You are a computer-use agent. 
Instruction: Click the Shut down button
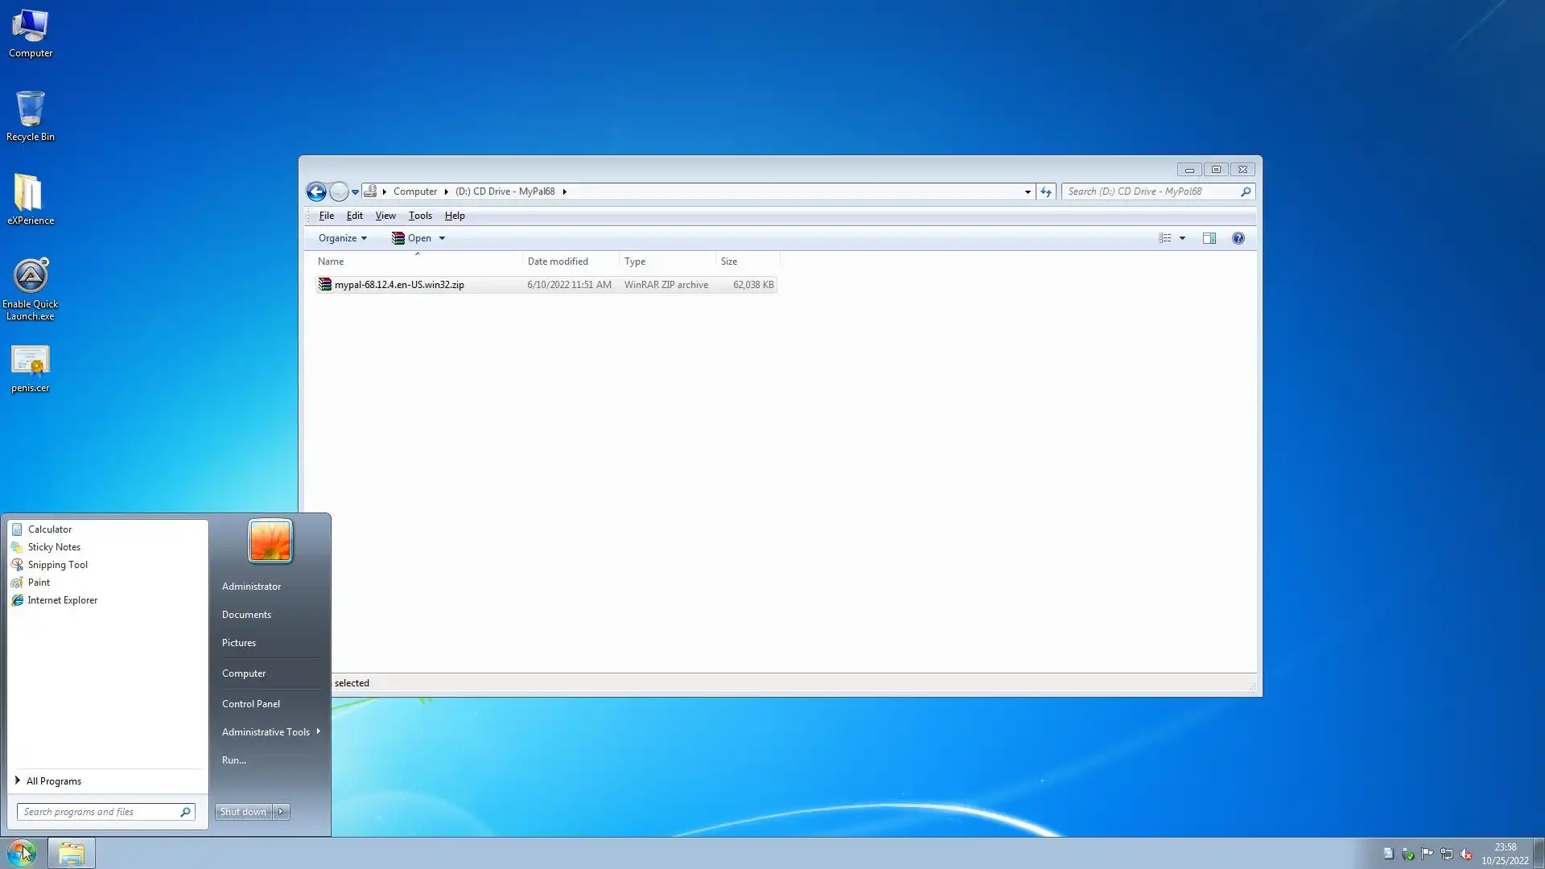243,812
